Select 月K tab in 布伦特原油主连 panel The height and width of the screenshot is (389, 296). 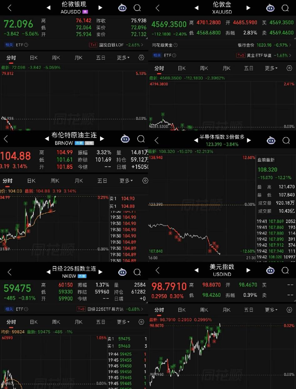[79, 180]
